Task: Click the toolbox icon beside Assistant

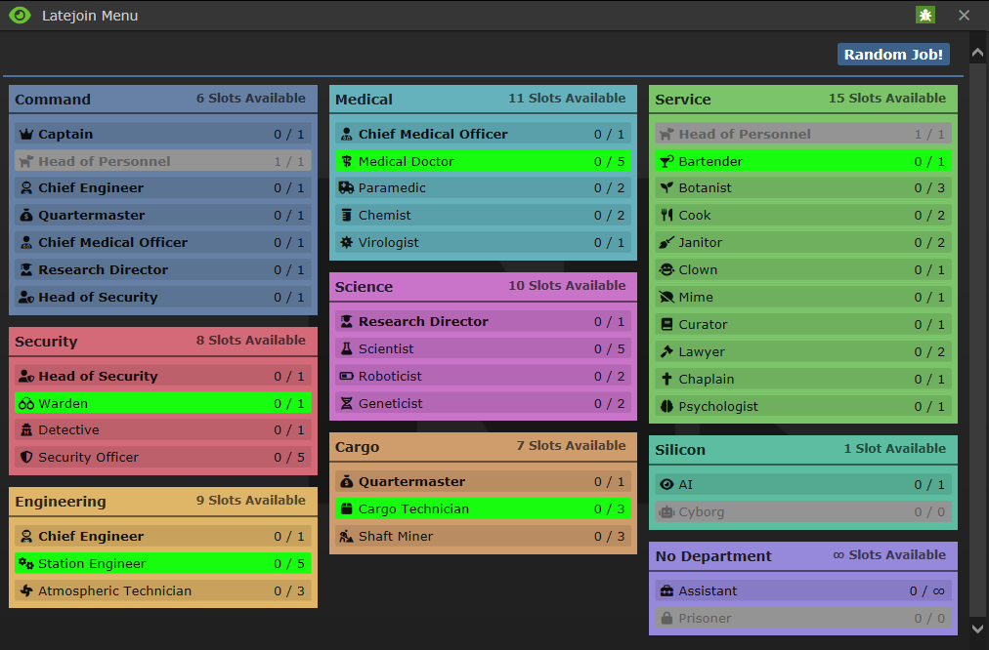Action: pos(666,590)
